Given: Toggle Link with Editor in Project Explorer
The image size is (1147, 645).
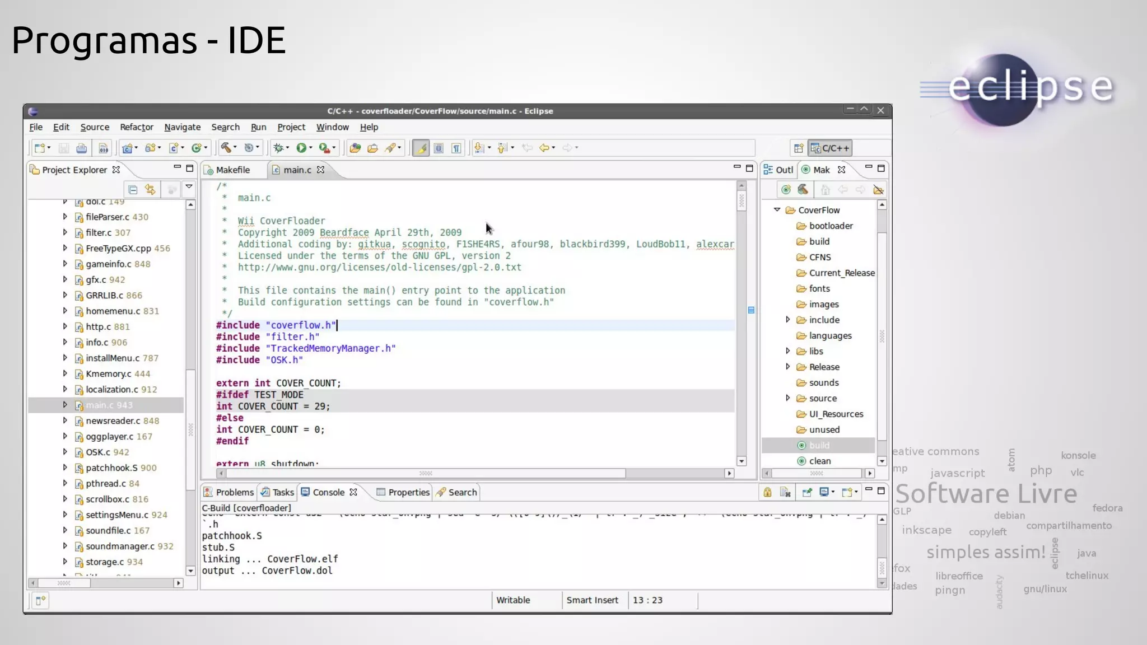Looking at the screenshot, I should (x=150, y=190).
